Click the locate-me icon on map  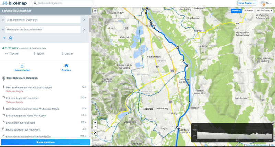(95, 11)
